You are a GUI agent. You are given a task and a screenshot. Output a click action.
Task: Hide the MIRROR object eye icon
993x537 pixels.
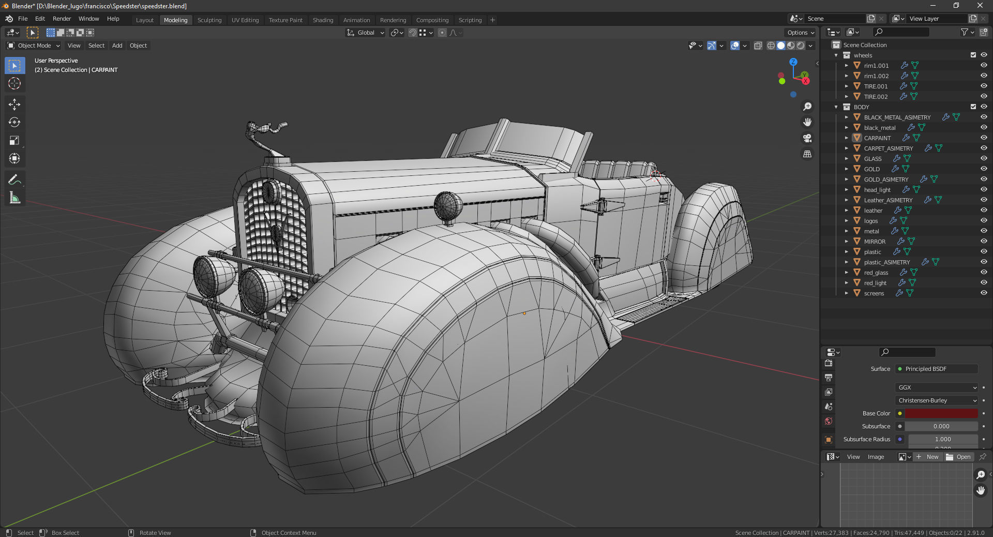(x=984, y=241)
